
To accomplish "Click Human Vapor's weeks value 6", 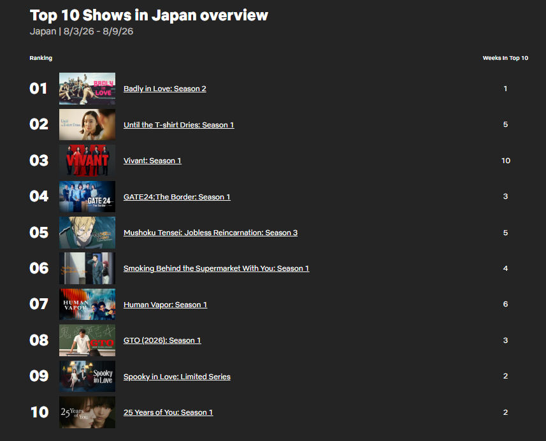I will 505,304.
